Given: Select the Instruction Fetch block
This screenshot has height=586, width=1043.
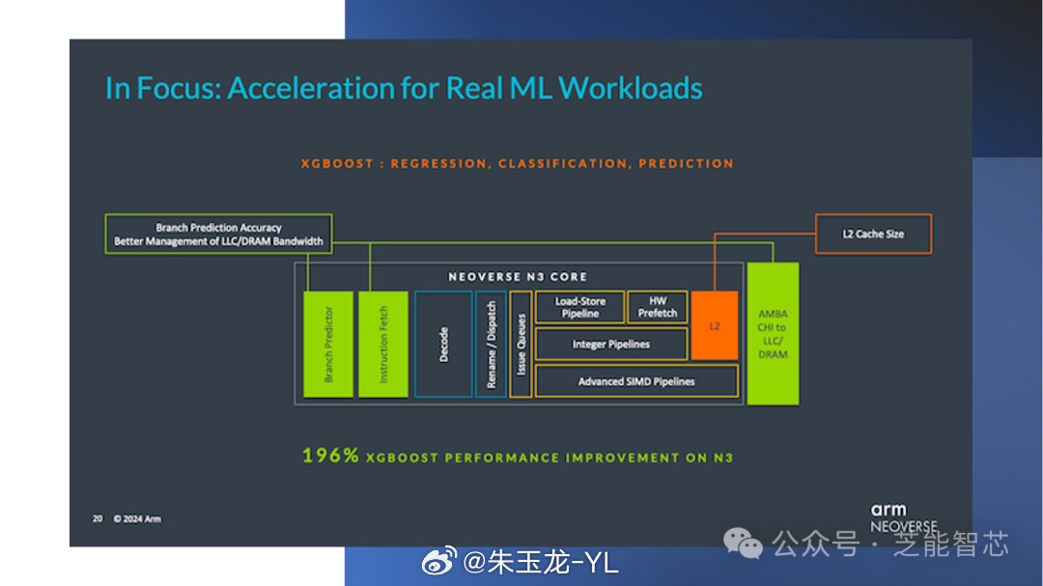Looking at the screenshot, I should point(382,344).
